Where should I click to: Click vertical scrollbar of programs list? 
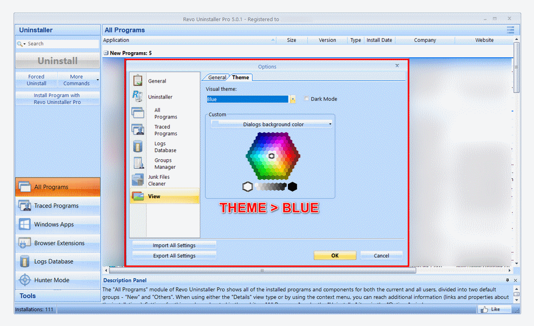[517, 67]
